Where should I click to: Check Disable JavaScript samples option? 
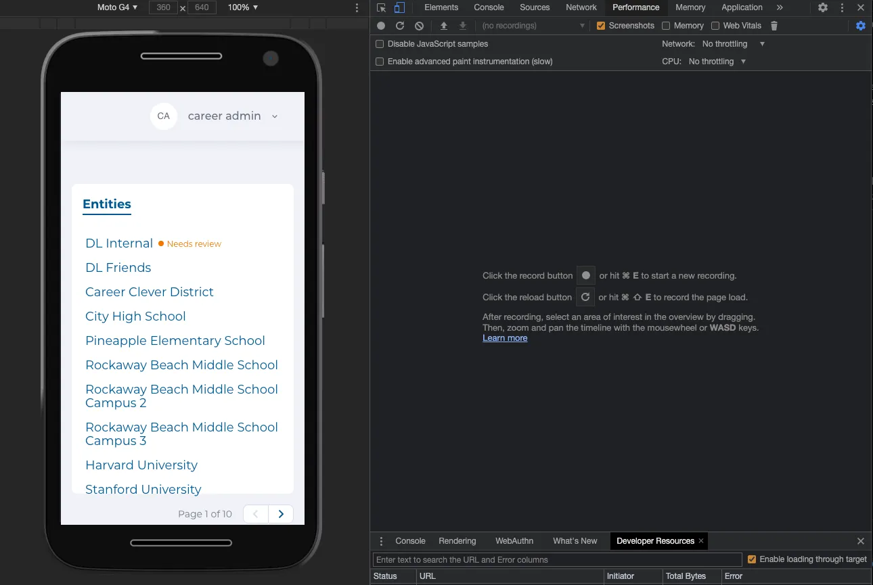click(380, 44)
